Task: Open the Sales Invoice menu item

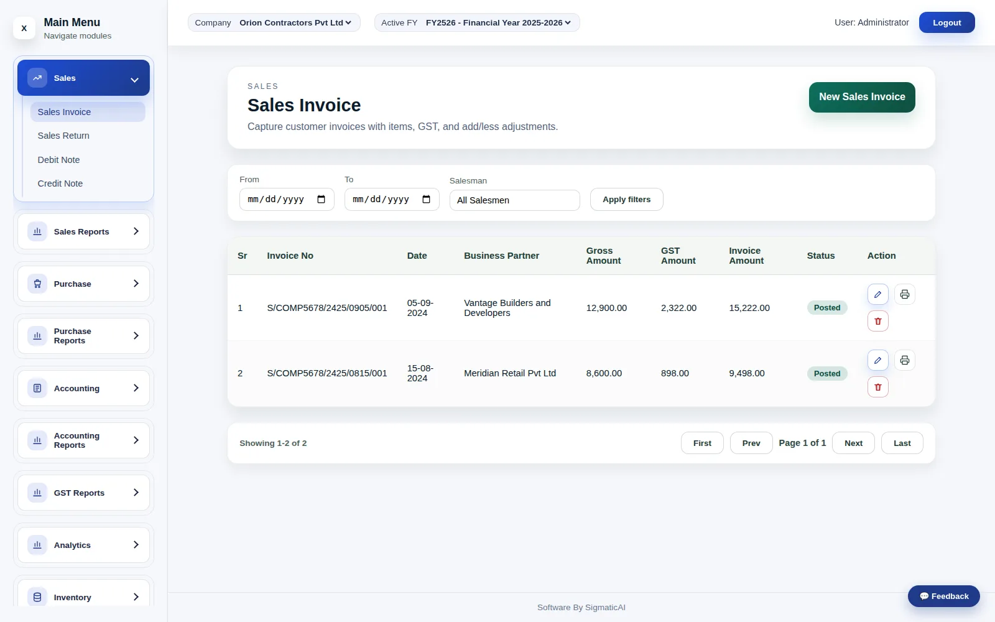Action: pyautogui.click(x=88, y=112)
